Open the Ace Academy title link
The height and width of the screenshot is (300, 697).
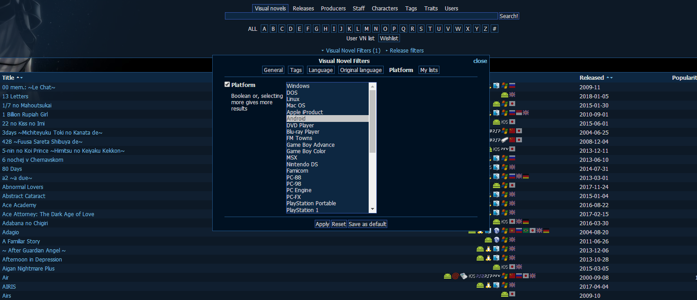pyautogui.click(x=19, y=205)
